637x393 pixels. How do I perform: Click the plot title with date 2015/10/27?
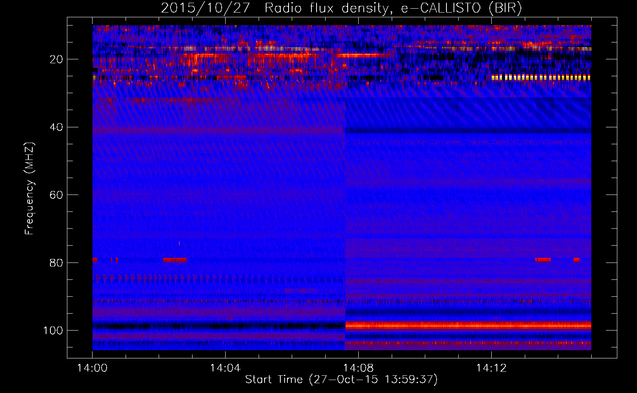[341, 8]
